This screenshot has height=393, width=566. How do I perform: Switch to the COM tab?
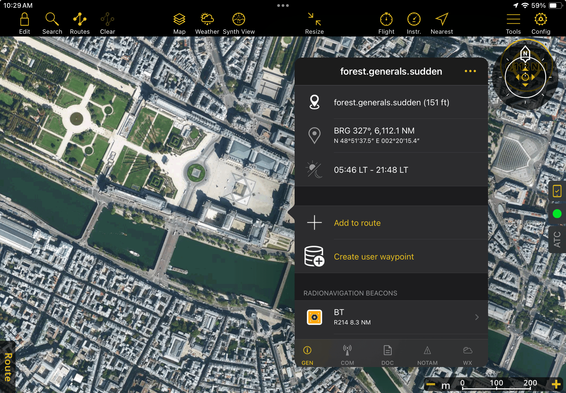pos(347,355)
